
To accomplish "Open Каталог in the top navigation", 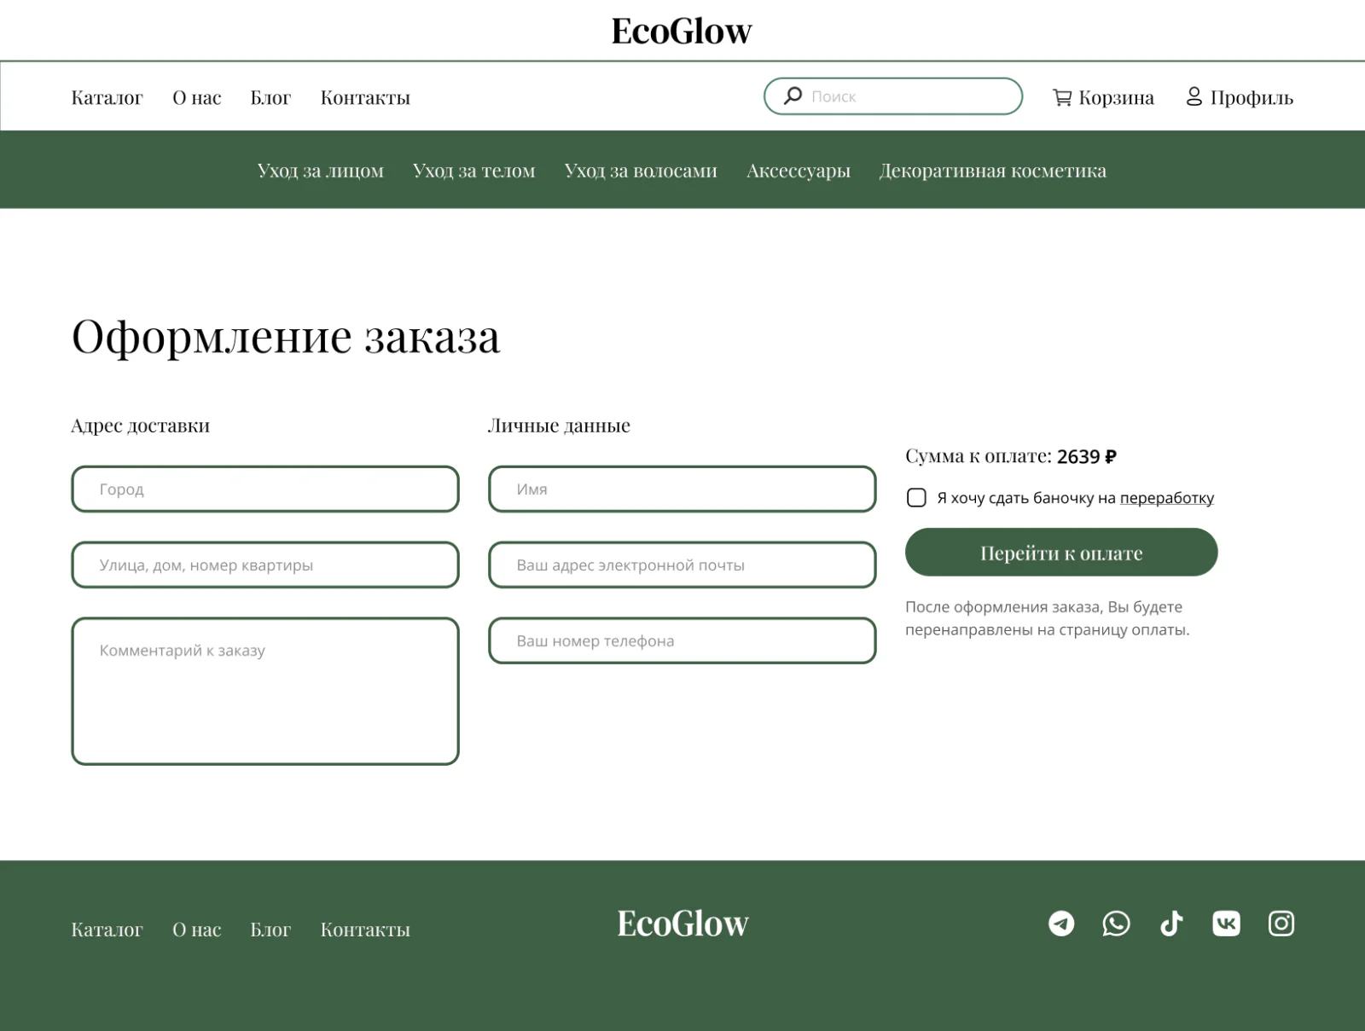I will click(107, 98).
